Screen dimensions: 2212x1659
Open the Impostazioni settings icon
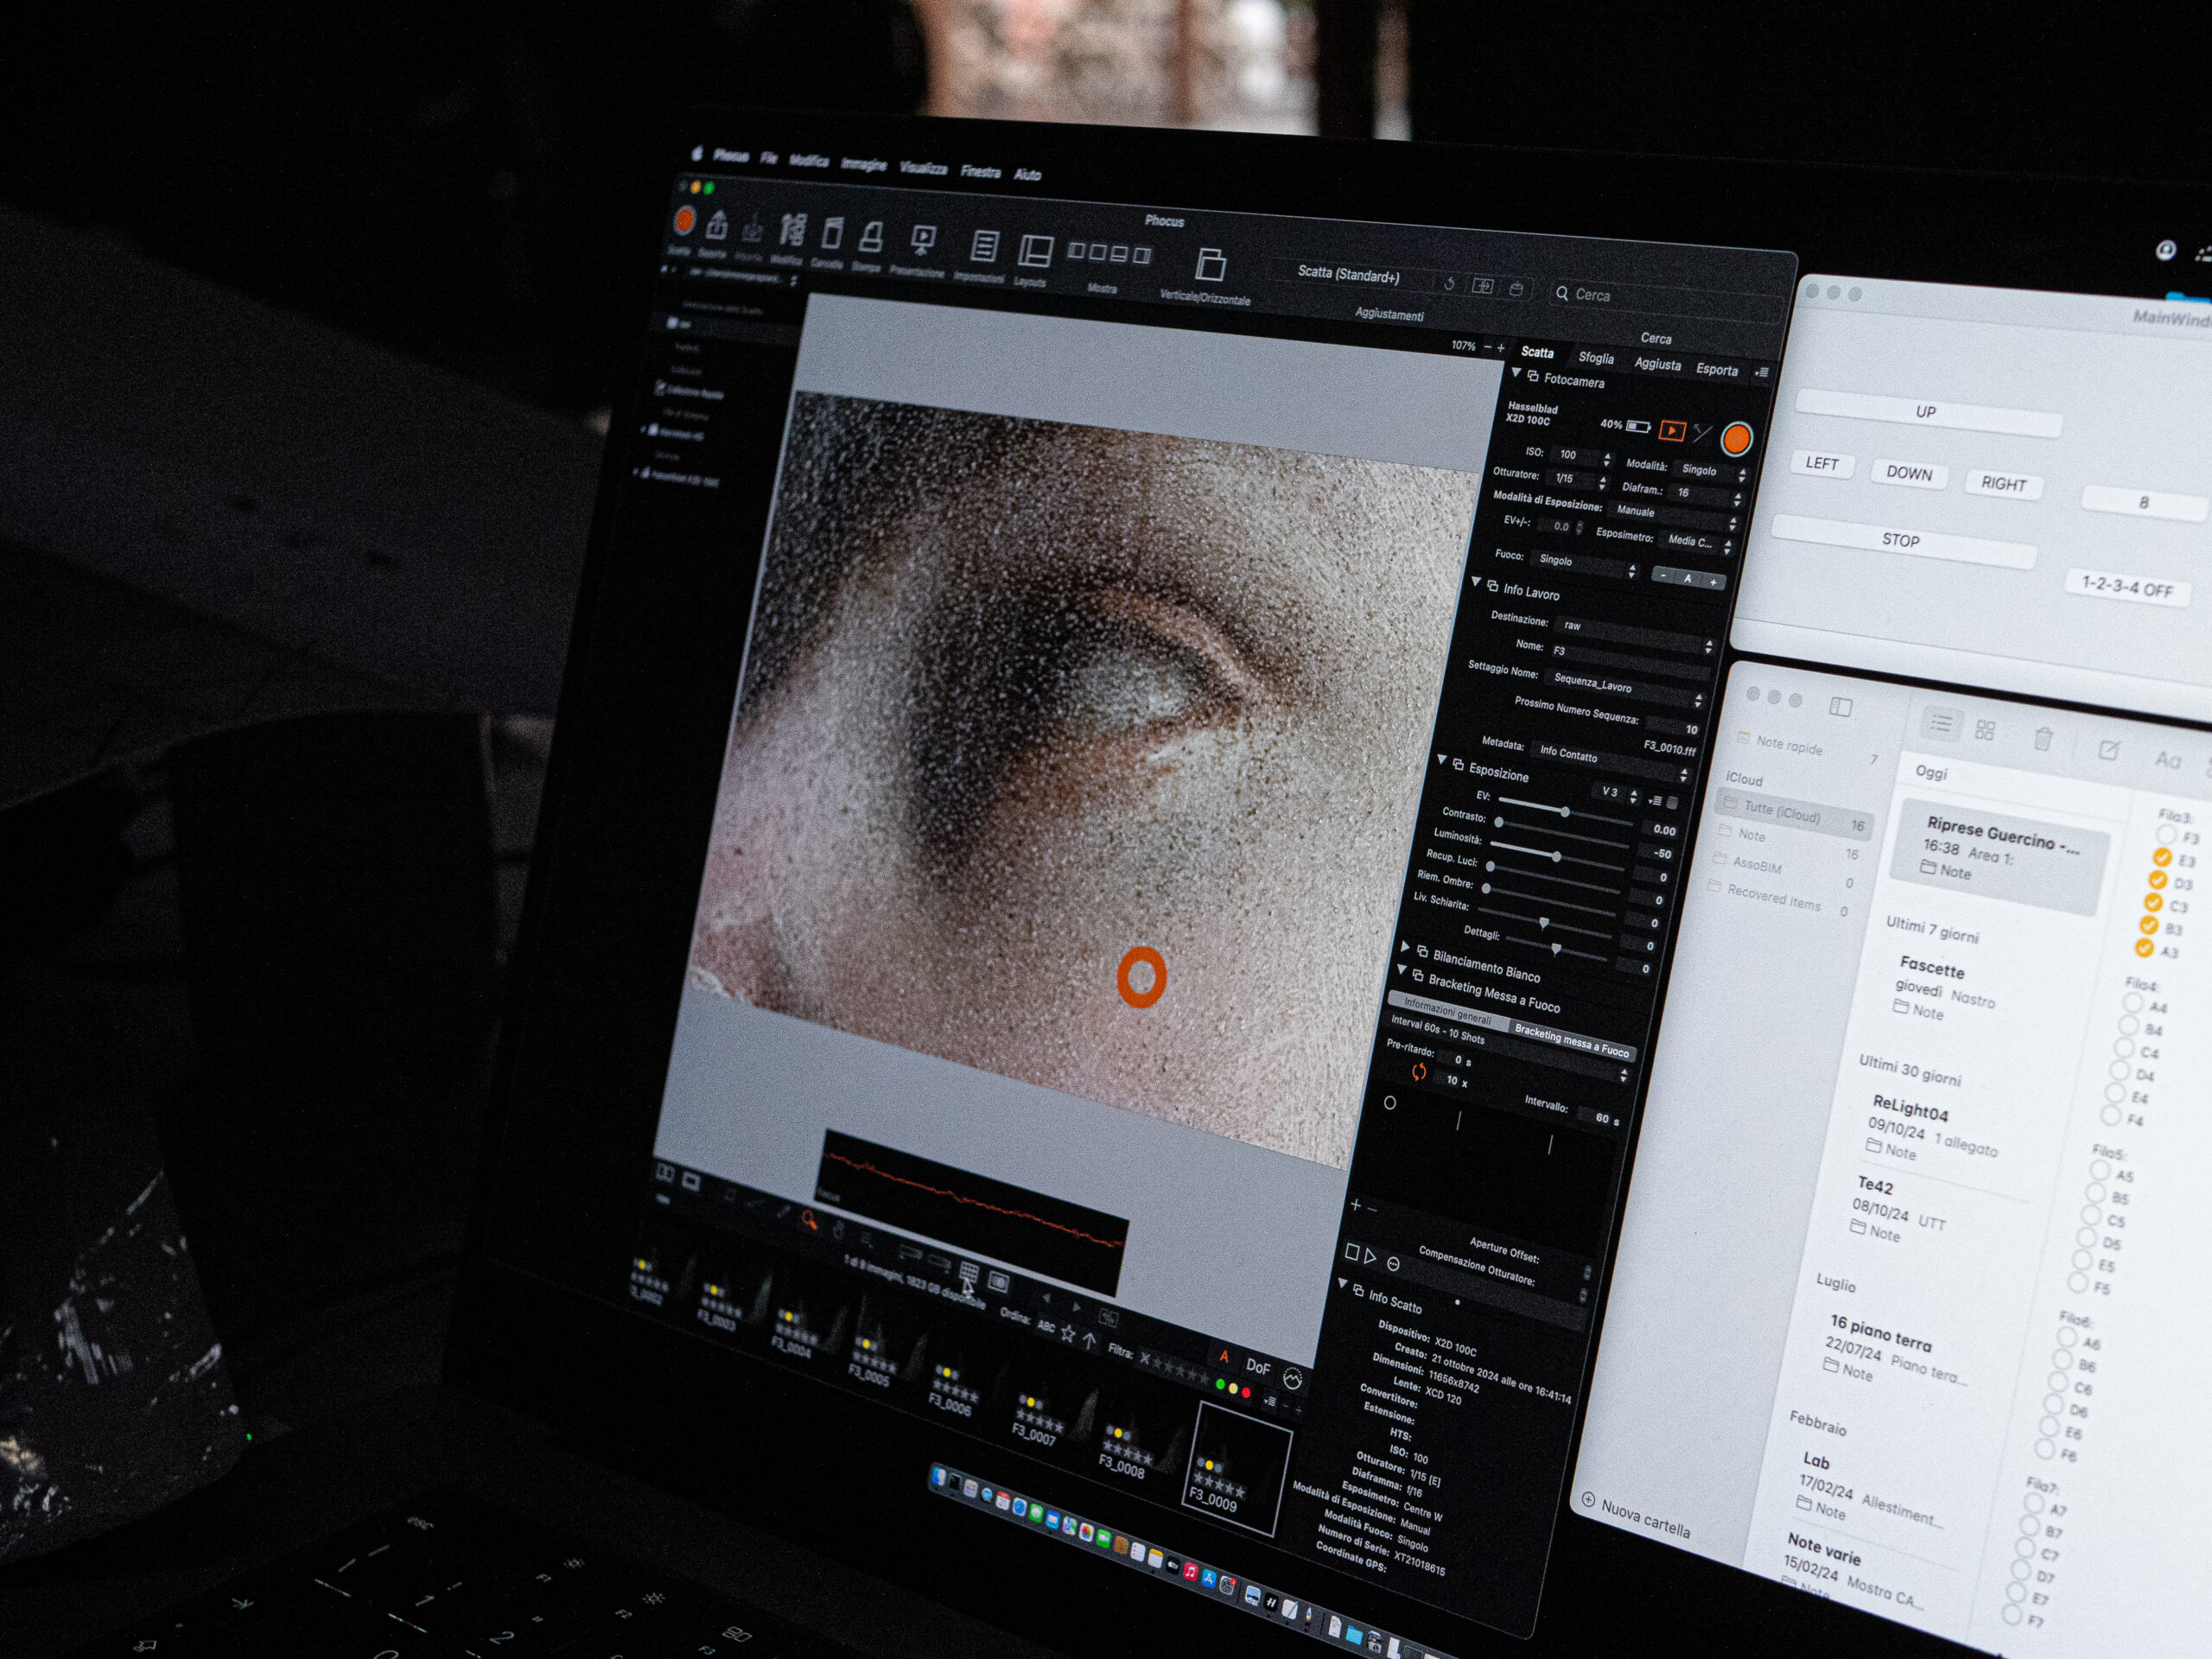click(x=984, y=246)
